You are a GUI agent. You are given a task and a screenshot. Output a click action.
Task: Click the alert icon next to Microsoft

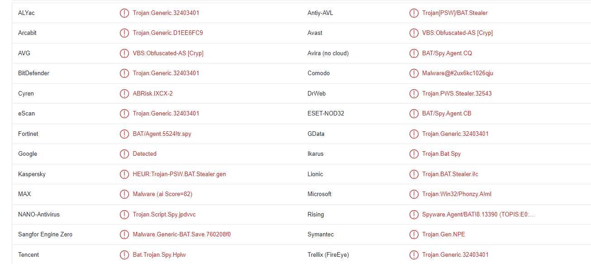click(414, 194)
